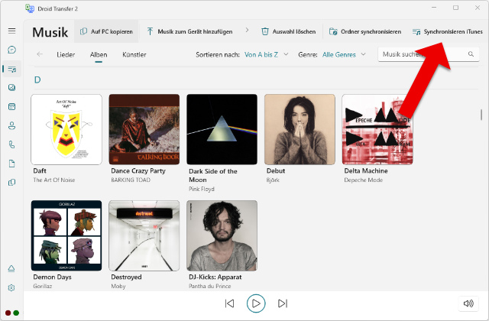Click the eject device sidebar icon
This screenshot has width=489, height=321.
tap(11, 268)
